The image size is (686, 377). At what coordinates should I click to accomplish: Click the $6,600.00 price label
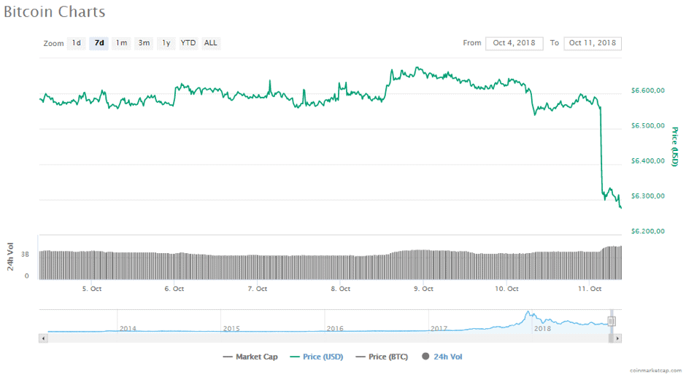(x=648, y=90)
